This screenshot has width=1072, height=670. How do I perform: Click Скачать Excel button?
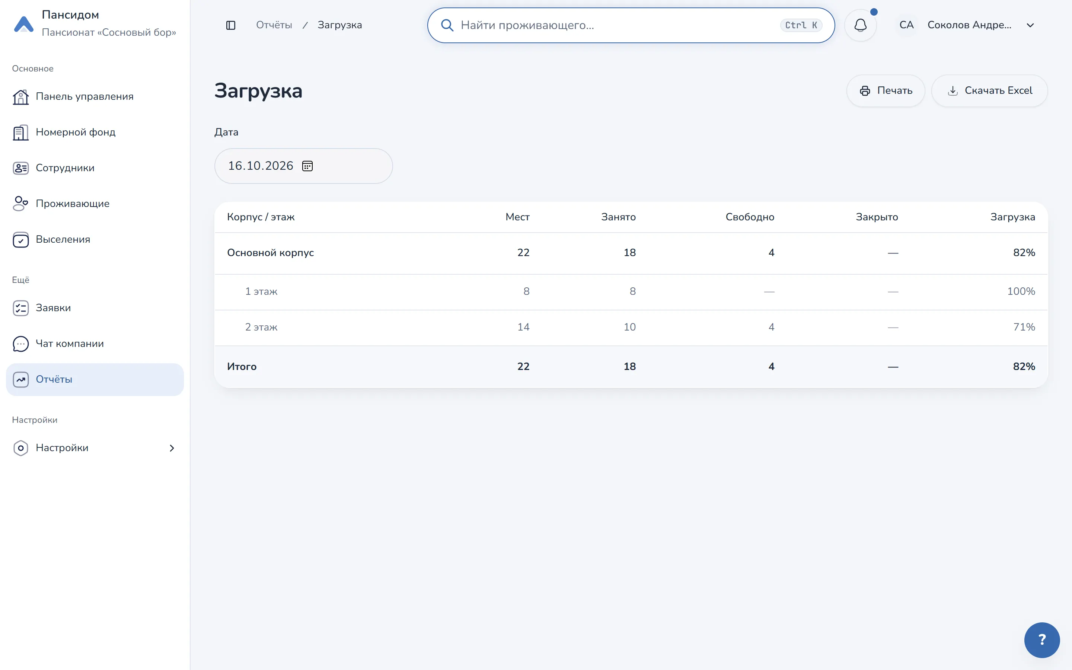989,91
